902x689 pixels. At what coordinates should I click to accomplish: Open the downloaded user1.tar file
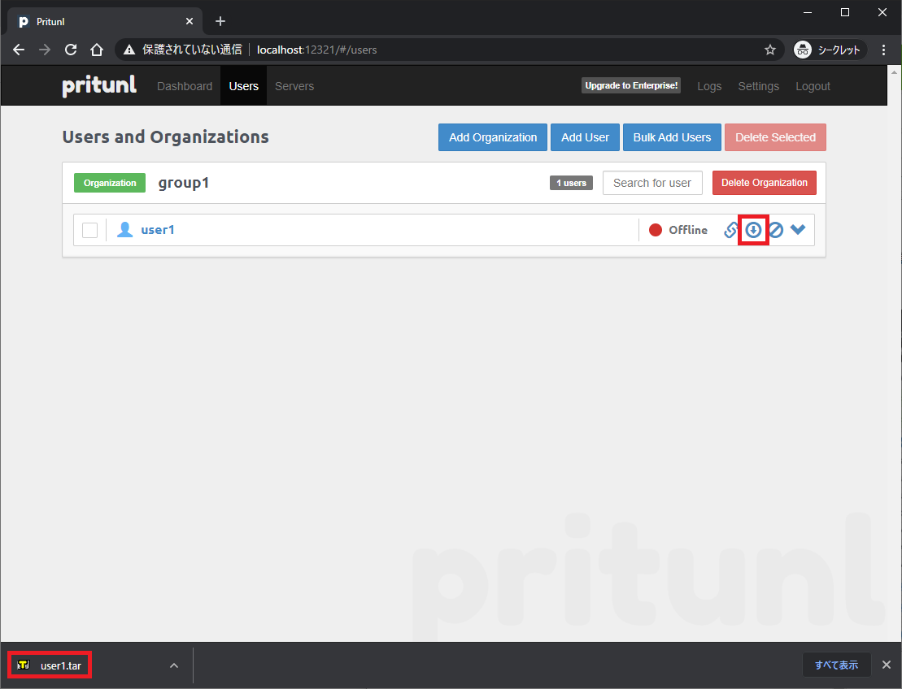[50, 665]
